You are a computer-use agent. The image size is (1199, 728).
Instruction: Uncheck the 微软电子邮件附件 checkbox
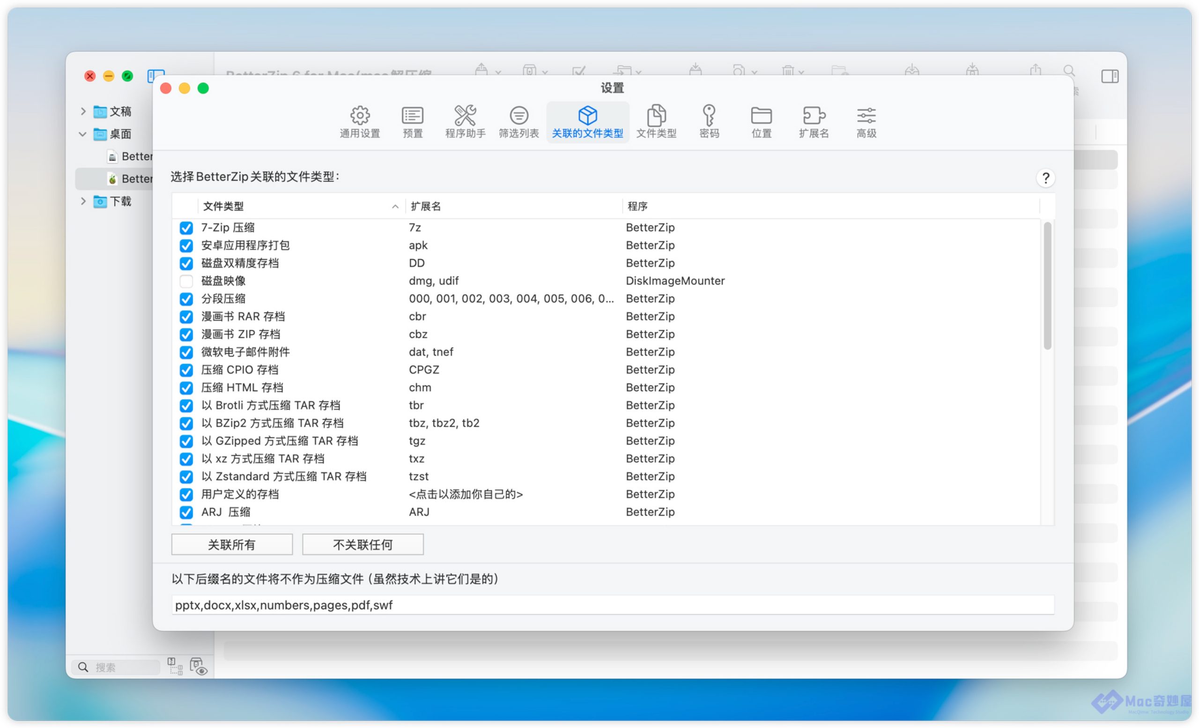point(186,352)
